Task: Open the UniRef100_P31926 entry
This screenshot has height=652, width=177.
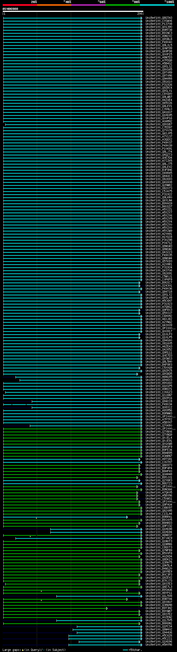Action: pyautogui.click(x=159, y=85)
